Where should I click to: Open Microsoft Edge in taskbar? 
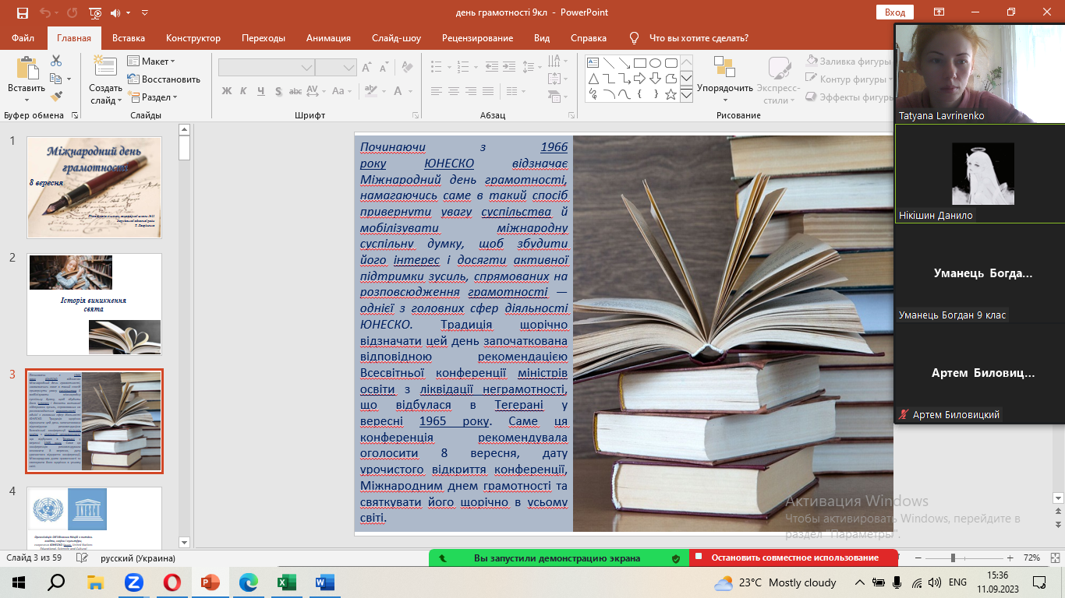[x=249, y=582]
